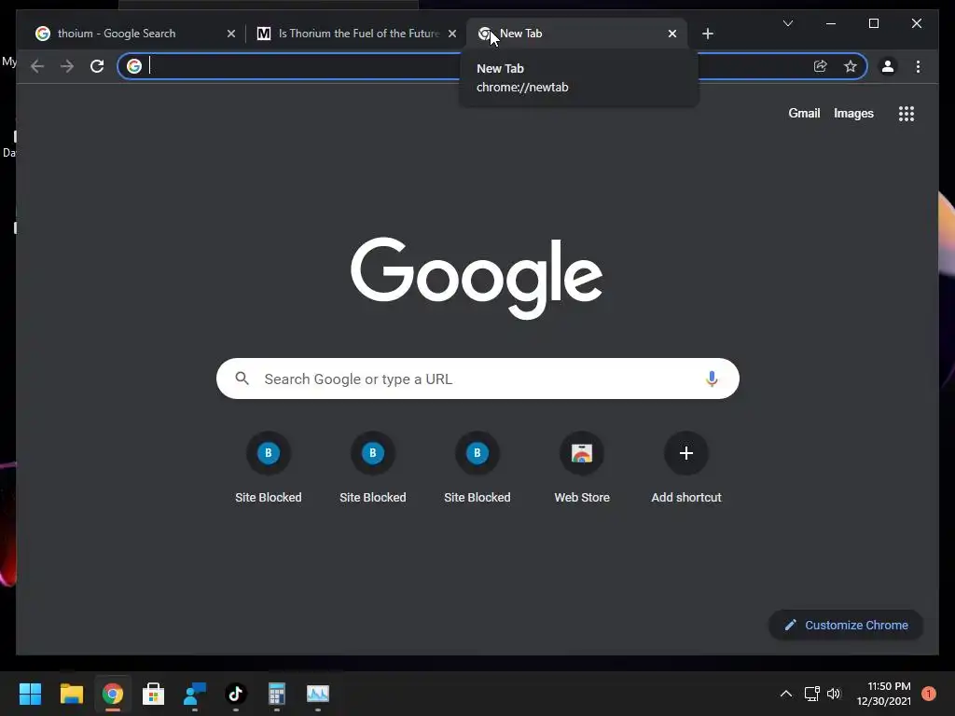Close the New Tab tab

[671, 34]
